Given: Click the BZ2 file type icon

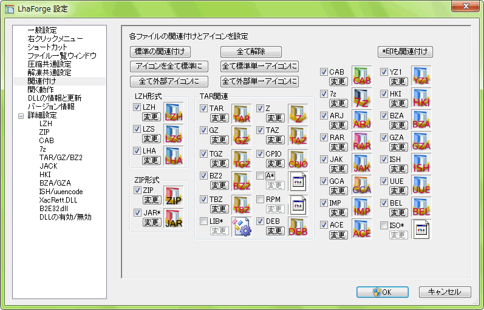Looking at the screenshot, I should pos(241,181).
